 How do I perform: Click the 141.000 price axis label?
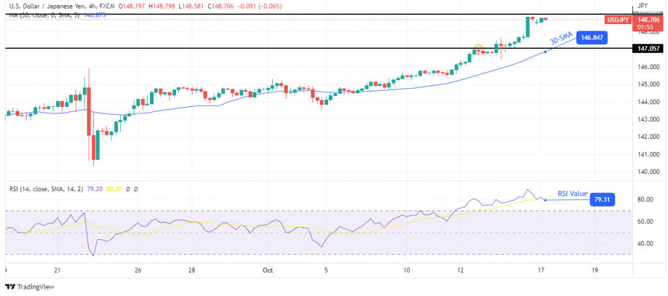[x=648, y=155]
